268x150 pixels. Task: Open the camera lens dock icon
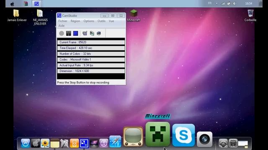tap(205, 139)
